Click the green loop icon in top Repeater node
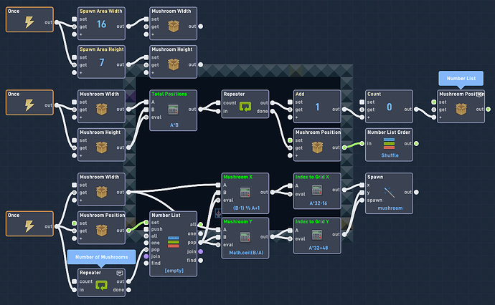 (x=245, y=107)
